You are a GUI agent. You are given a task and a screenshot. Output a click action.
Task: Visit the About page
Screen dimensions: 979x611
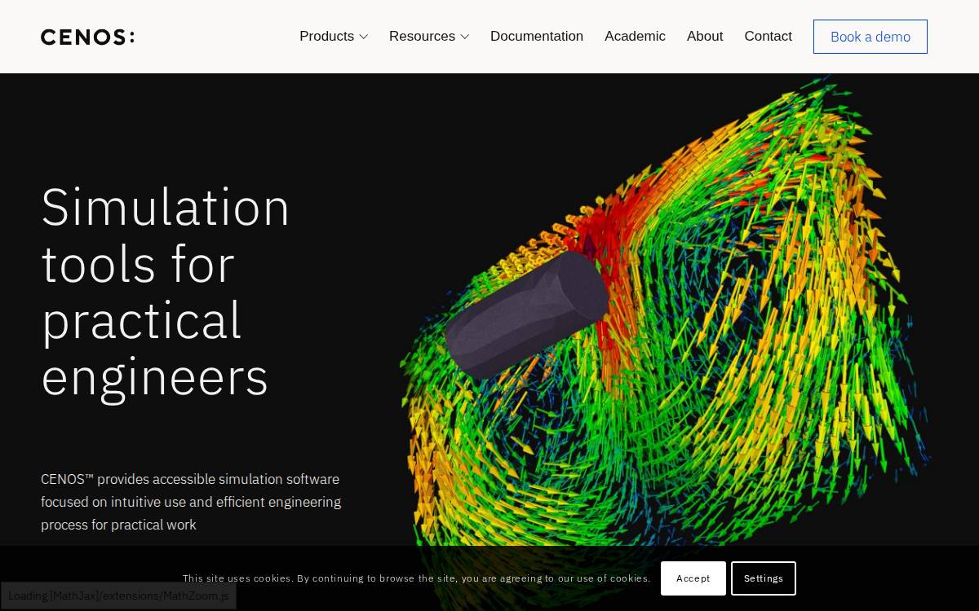coord(705,37)
